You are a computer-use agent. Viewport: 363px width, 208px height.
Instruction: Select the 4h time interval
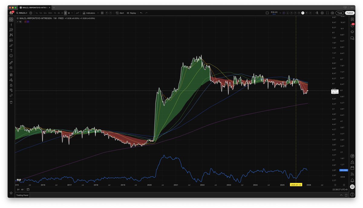click(x=59, y=13)
